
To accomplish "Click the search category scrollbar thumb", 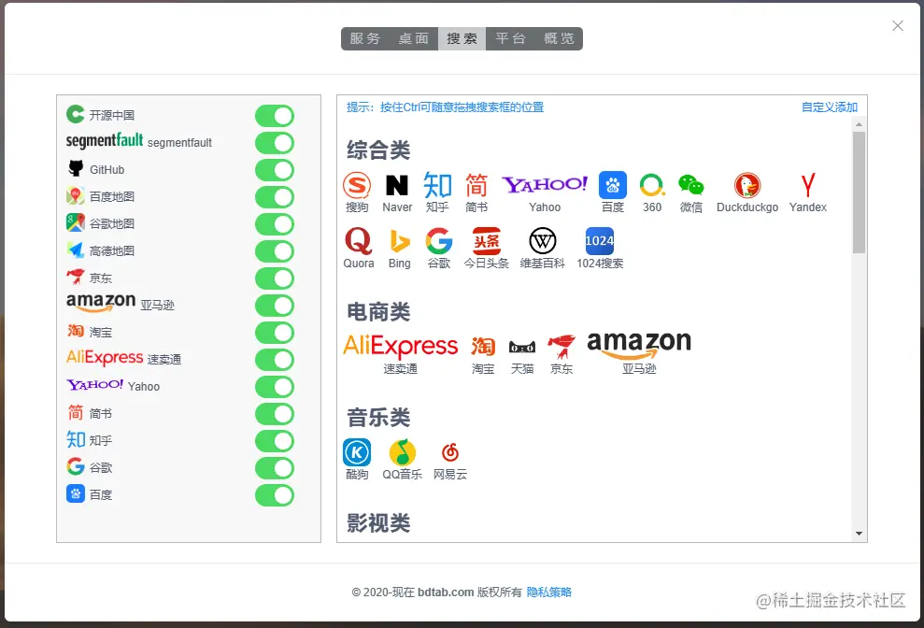I will click(859, 193).
